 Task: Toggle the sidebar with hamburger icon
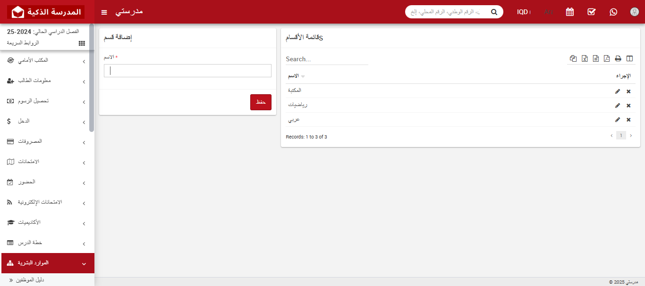click(x=104, y=12)
